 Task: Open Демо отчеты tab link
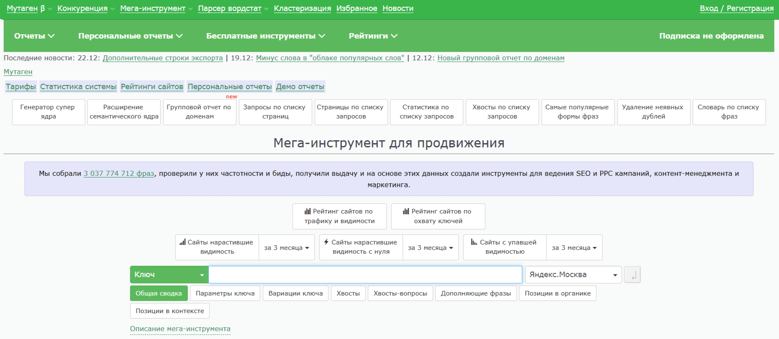tap(300, 87)
